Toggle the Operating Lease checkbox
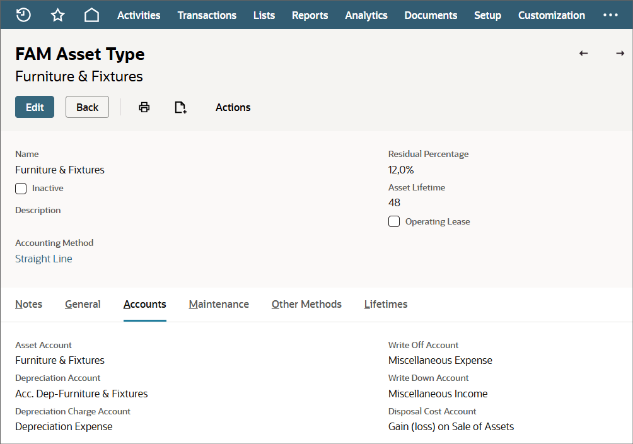The image size is (633, 444). click(394, 221)
